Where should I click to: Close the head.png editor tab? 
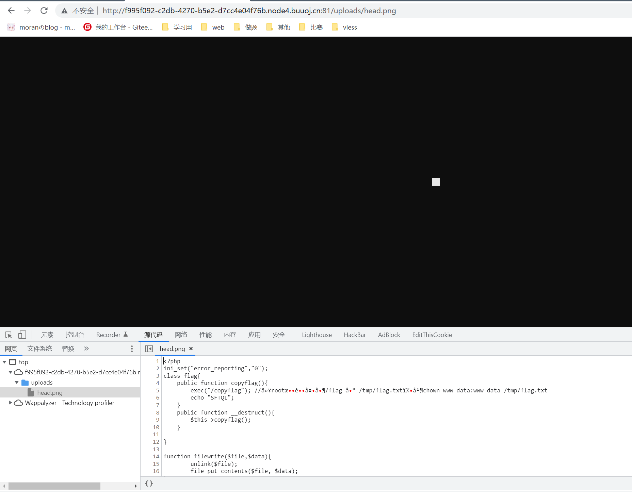tap(191, 349)
